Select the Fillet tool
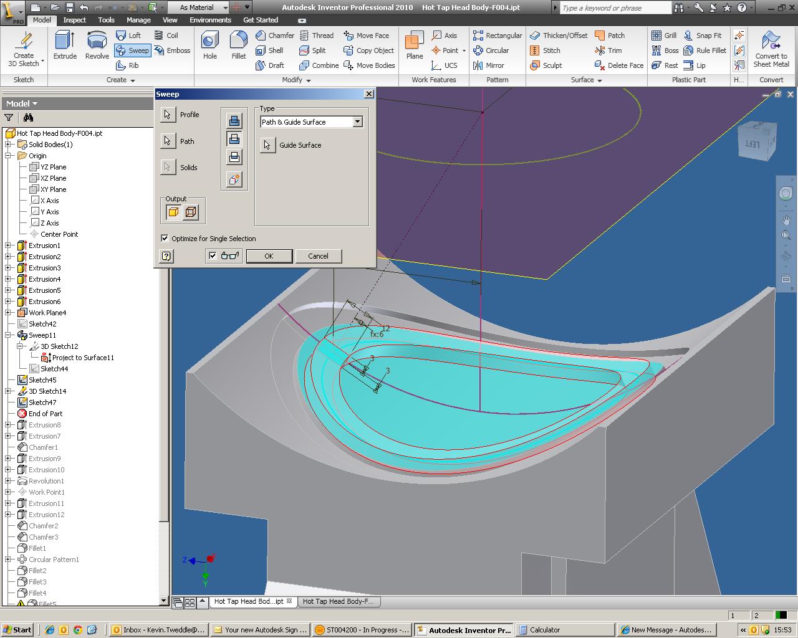This screenshot has height=638, width=798. tap(239, 45)
